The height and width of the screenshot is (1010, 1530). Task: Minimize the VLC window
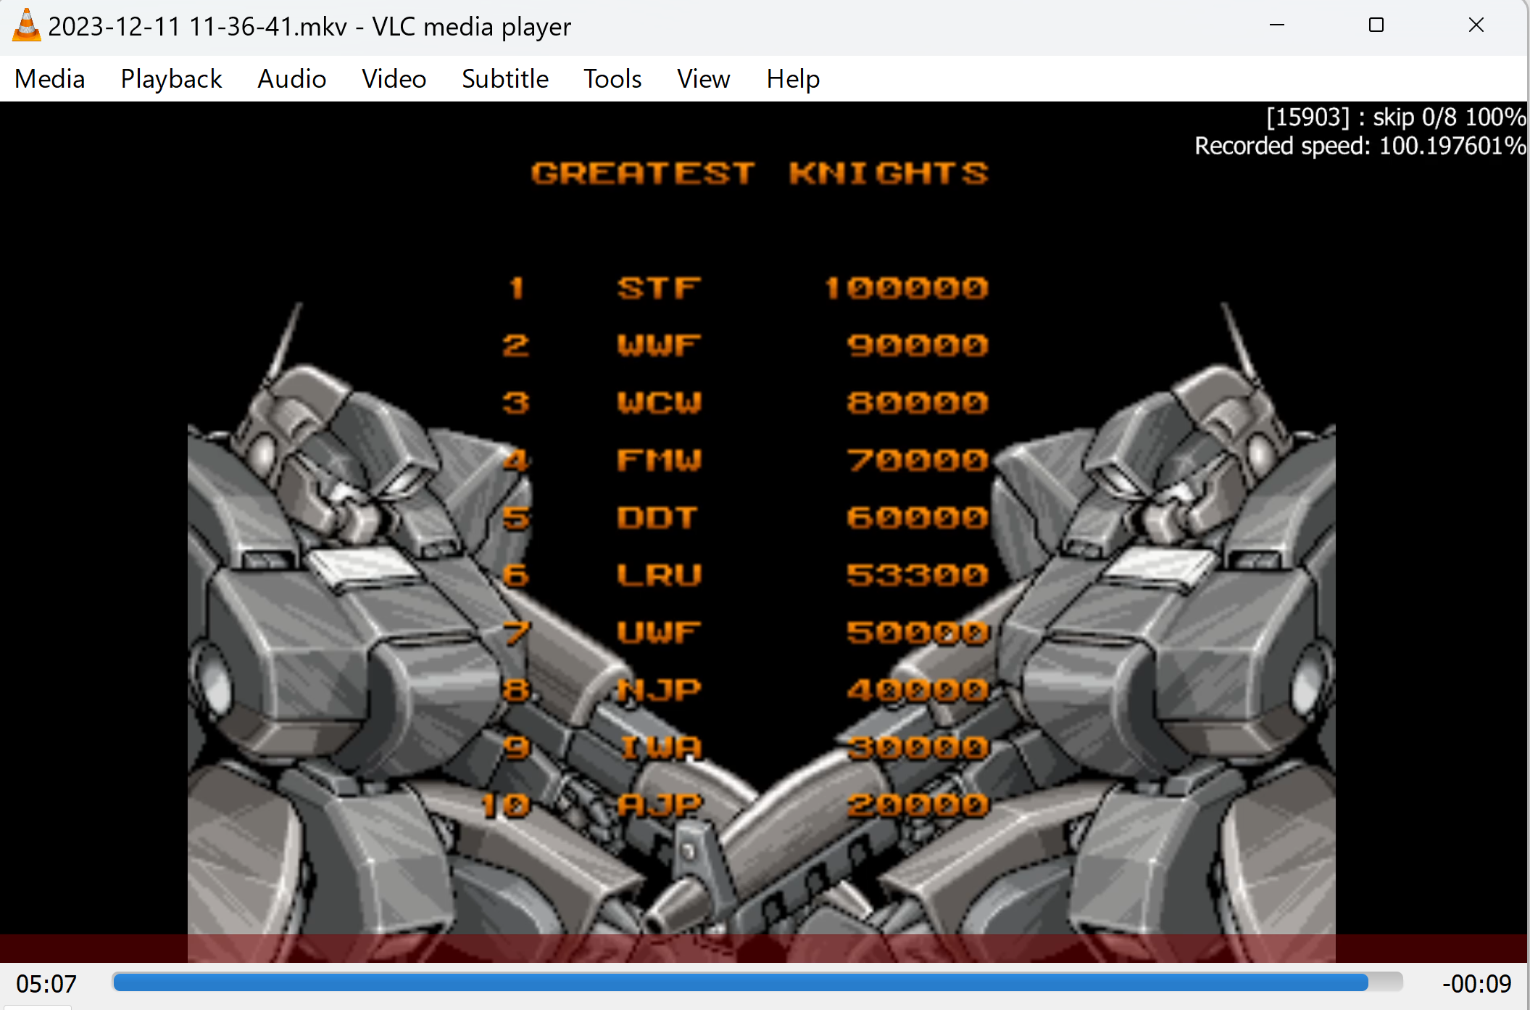coord(1277,25)
